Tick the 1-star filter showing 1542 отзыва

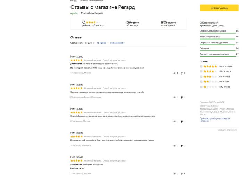pyautogui.click(x=201, y=87)
